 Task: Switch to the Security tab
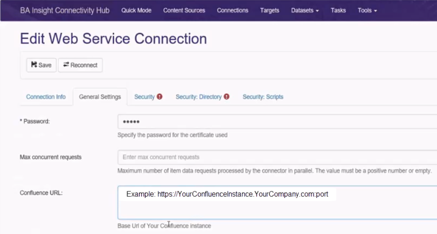[144, 97]
